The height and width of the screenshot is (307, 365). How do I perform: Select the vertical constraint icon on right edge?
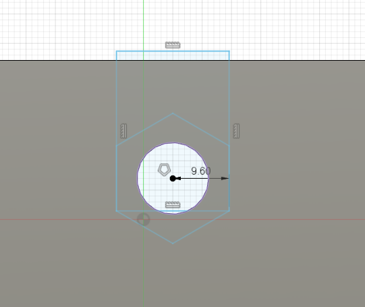point(236,131)
